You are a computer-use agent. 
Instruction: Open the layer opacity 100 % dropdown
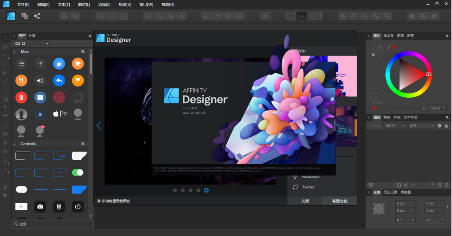point(395,126)
